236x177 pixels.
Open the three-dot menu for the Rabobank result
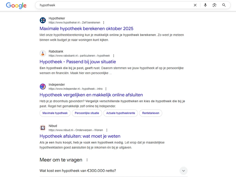click(114, 55)
